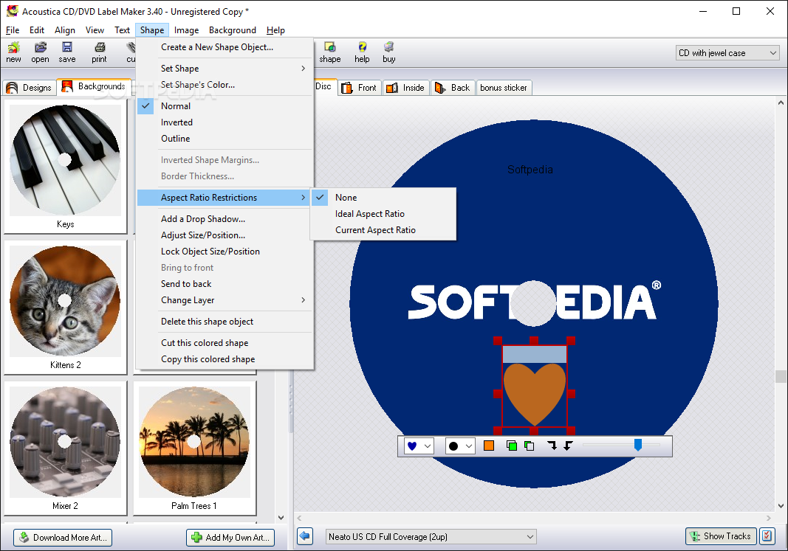Viewport: 788px width, 551px height.
Task: Choose Copy this colored shape
Action: 224,359
